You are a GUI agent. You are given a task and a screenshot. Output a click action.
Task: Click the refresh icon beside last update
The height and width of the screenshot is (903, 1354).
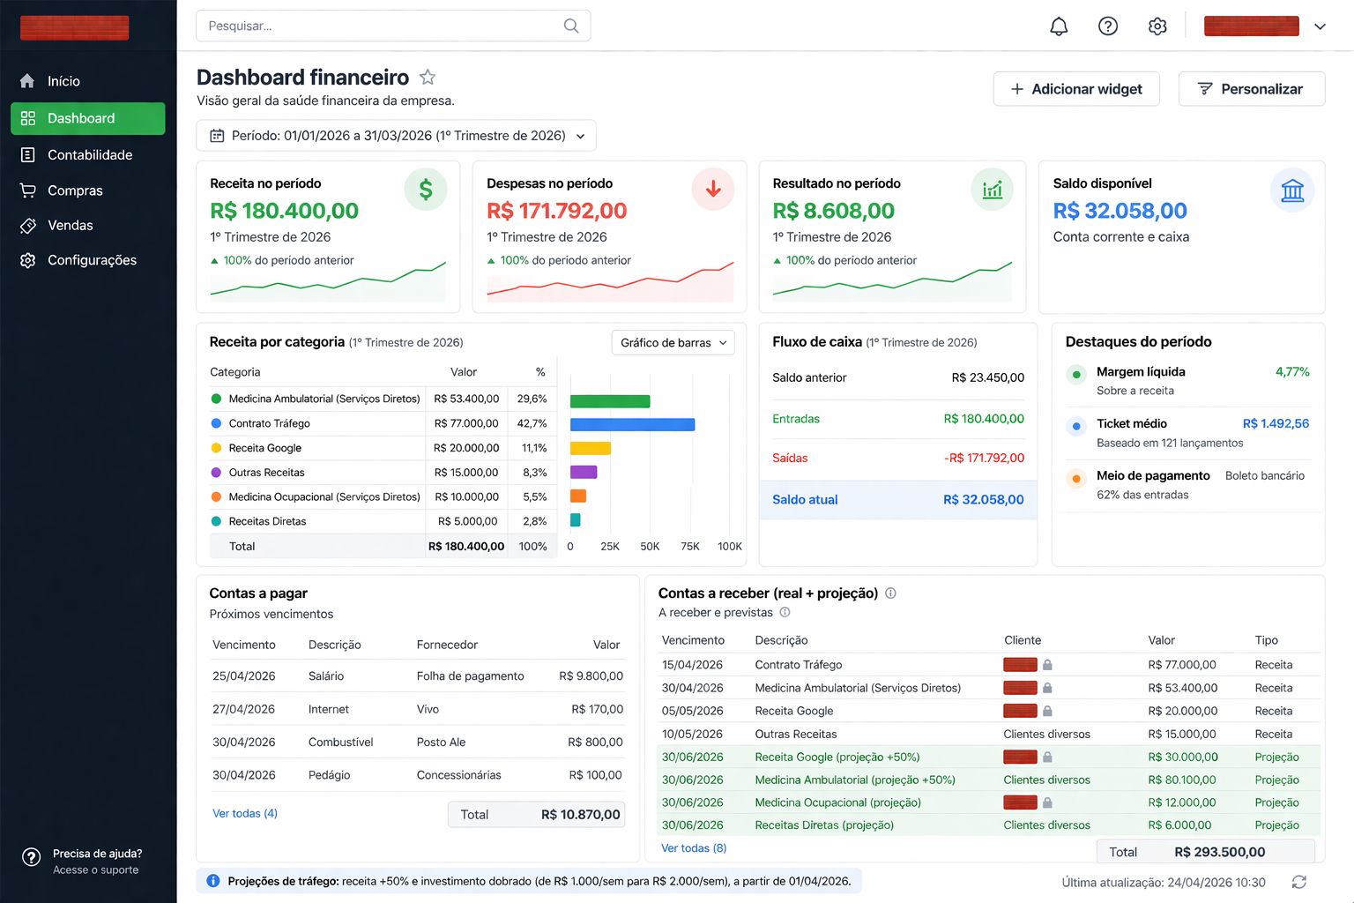[1298, 882]
